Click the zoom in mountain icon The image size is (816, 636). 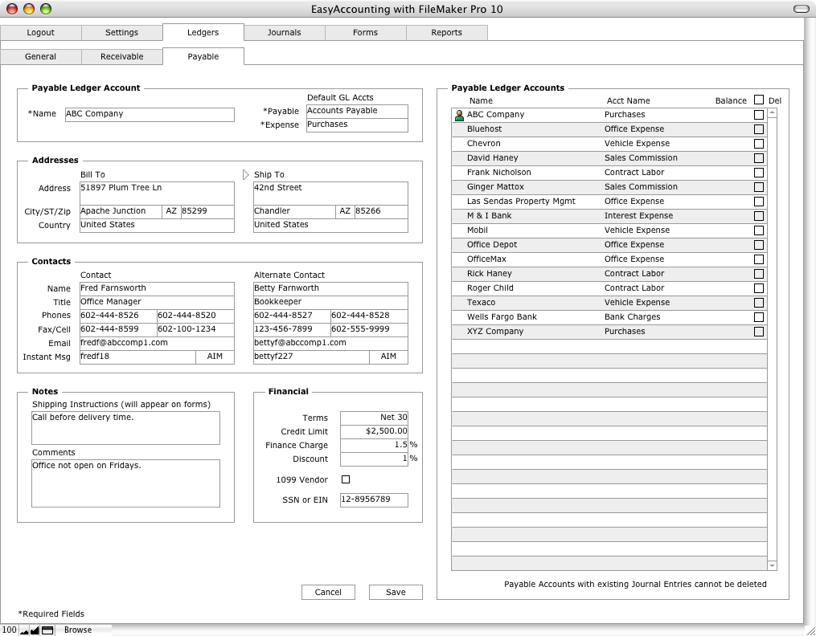click(x=35, y=630)
